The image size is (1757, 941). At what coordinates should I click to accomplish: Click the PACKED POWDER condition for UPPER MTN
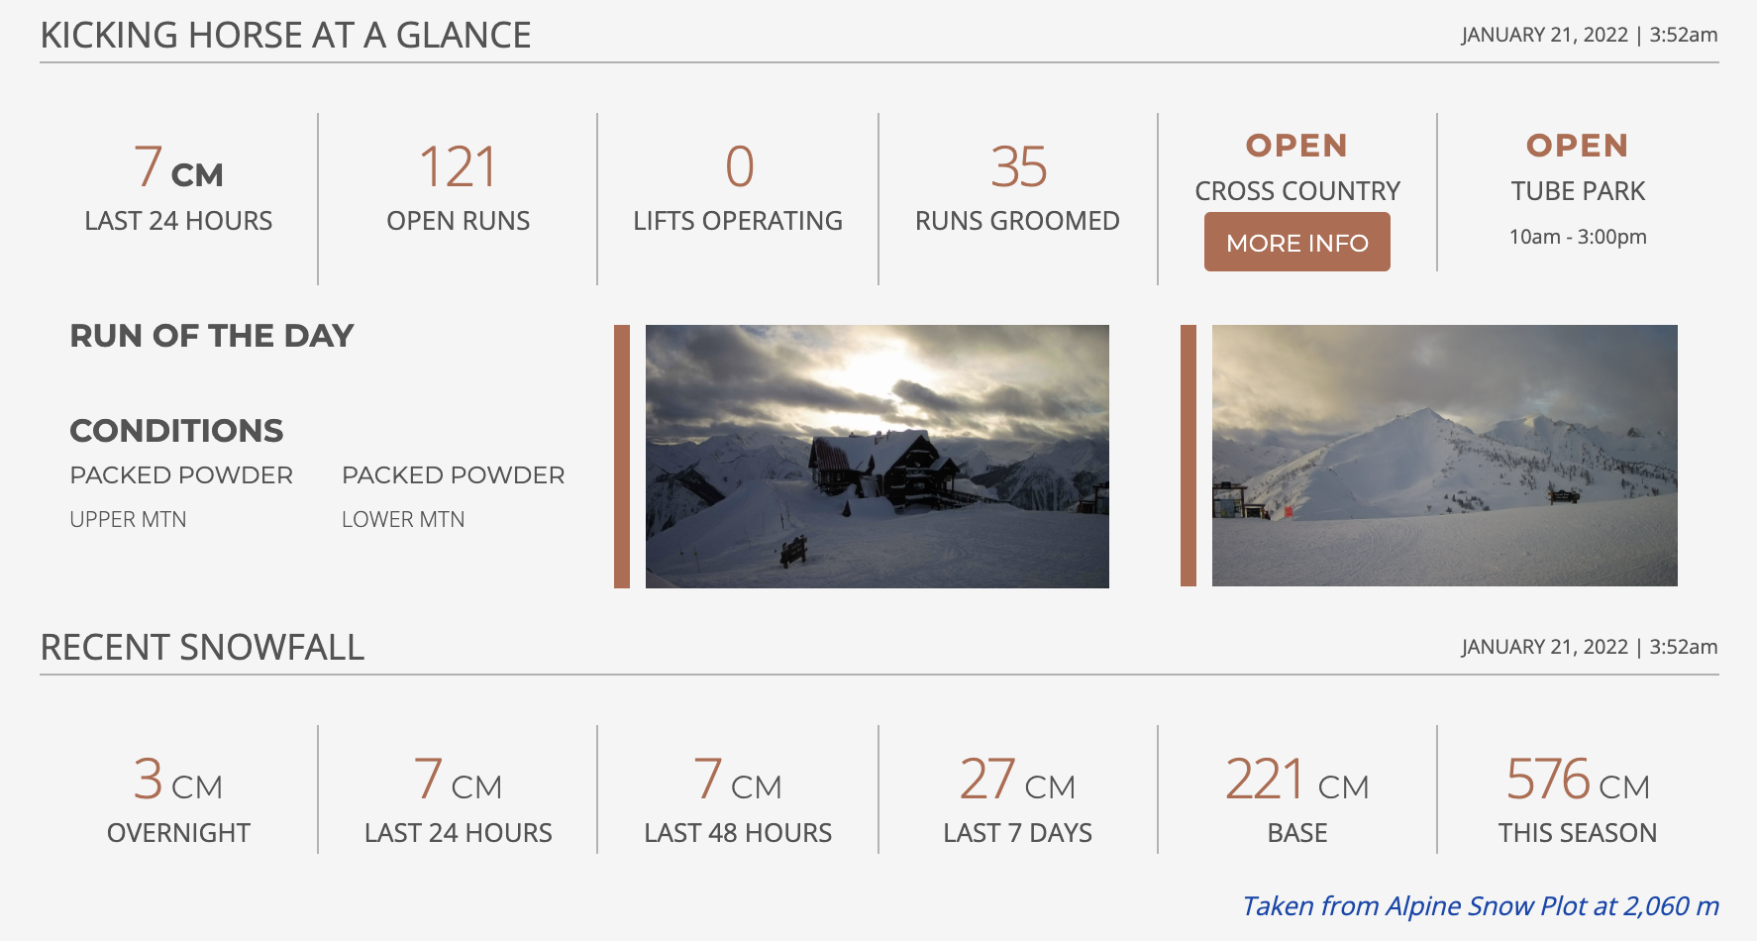181,475
